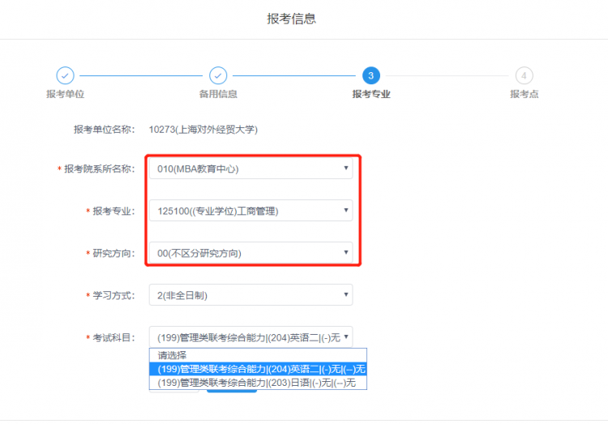Go to the 备用信息 step label

coord(218,94)
